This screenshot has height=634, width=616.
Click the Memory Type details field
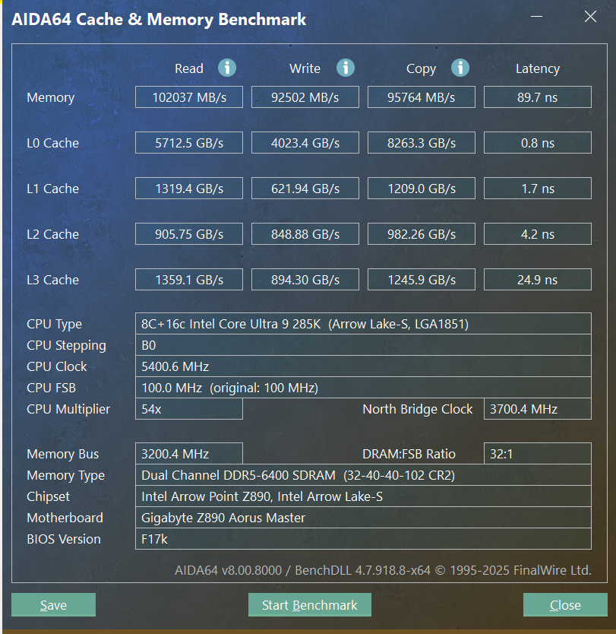pos(363,475)
